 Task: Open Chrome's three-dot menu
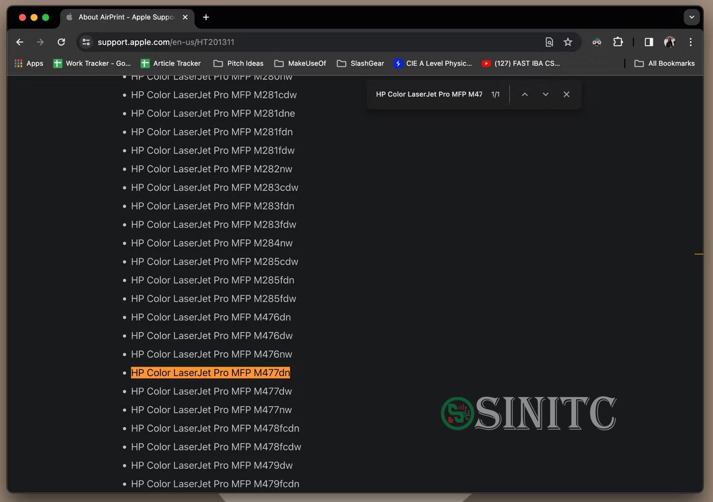(691, 42)
